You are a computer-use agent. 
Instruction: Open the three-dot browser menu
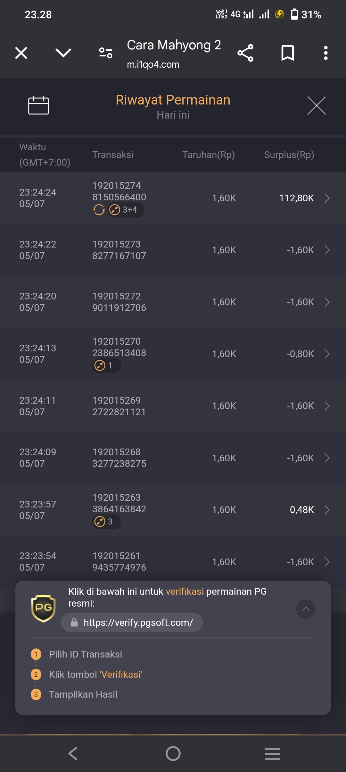[325, 53]
